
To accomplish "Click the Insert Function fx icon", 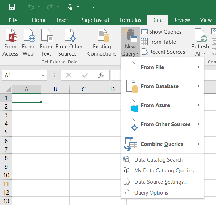I will coord(101,75).
